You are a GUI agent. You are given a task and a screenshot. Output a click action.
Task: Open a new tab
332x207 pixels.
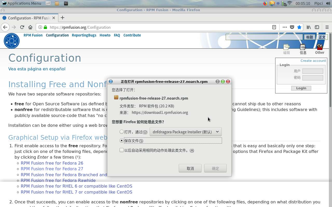click(63, 18)
